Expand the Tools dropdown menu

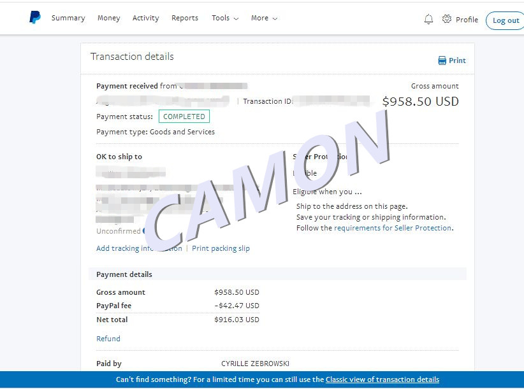(225, 18)
